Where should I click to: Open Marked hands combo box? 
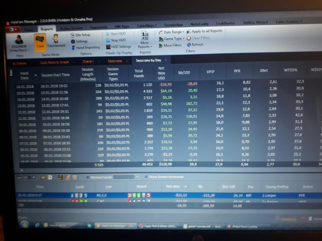(126, 177)
